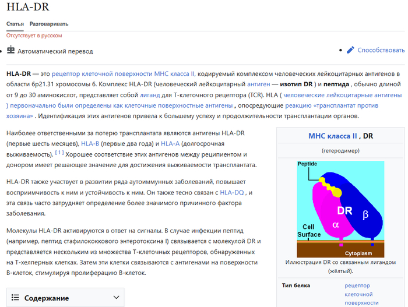Follow the антиген link
This screenshot has height=307, width=408.
coord(258,84)
